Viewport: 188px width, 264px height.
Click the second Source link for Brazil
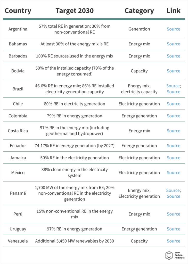coord(173,92)
